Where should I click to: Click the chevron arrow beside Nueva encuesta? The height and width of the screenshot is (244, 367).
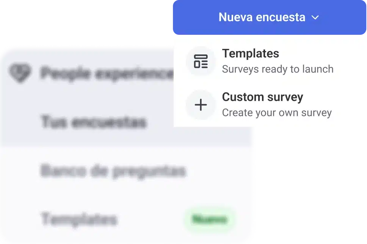point(315,17)
